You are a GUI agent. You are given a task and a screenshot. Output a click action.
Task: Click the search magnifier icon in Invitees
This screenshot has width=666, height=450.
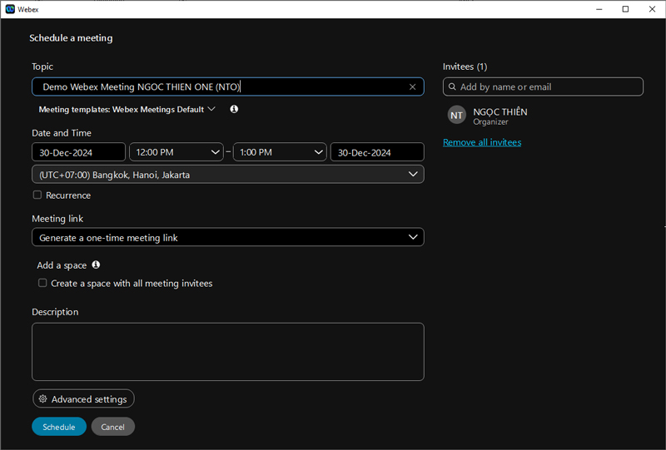pyautogui.click(x=452, y=87)
